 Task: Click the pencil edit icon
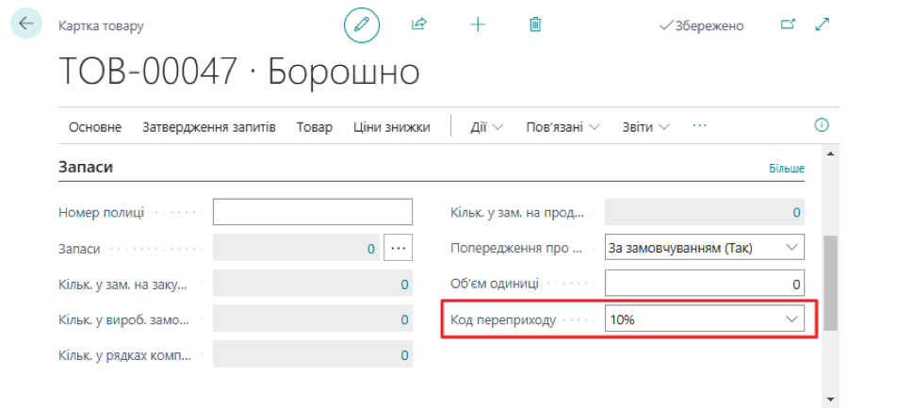pyautogui.click(x=362, y=25)
